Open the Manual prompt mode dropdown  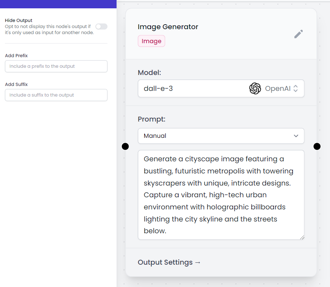221,136
